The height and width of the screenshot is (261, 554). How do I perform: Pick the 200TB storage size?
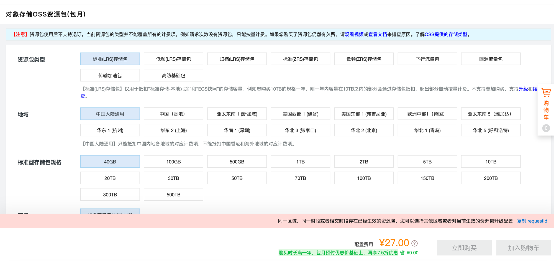point(491,178)
